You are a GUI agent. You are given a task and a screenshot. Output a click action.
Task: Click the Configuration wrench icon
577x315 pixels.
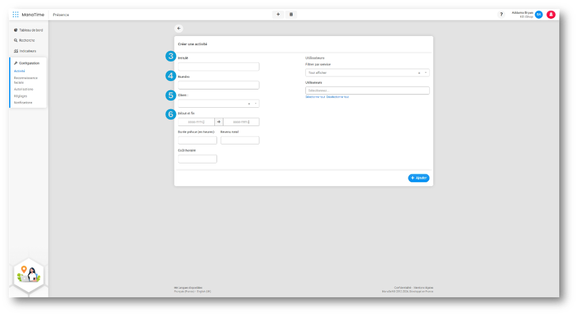(16, 63)
